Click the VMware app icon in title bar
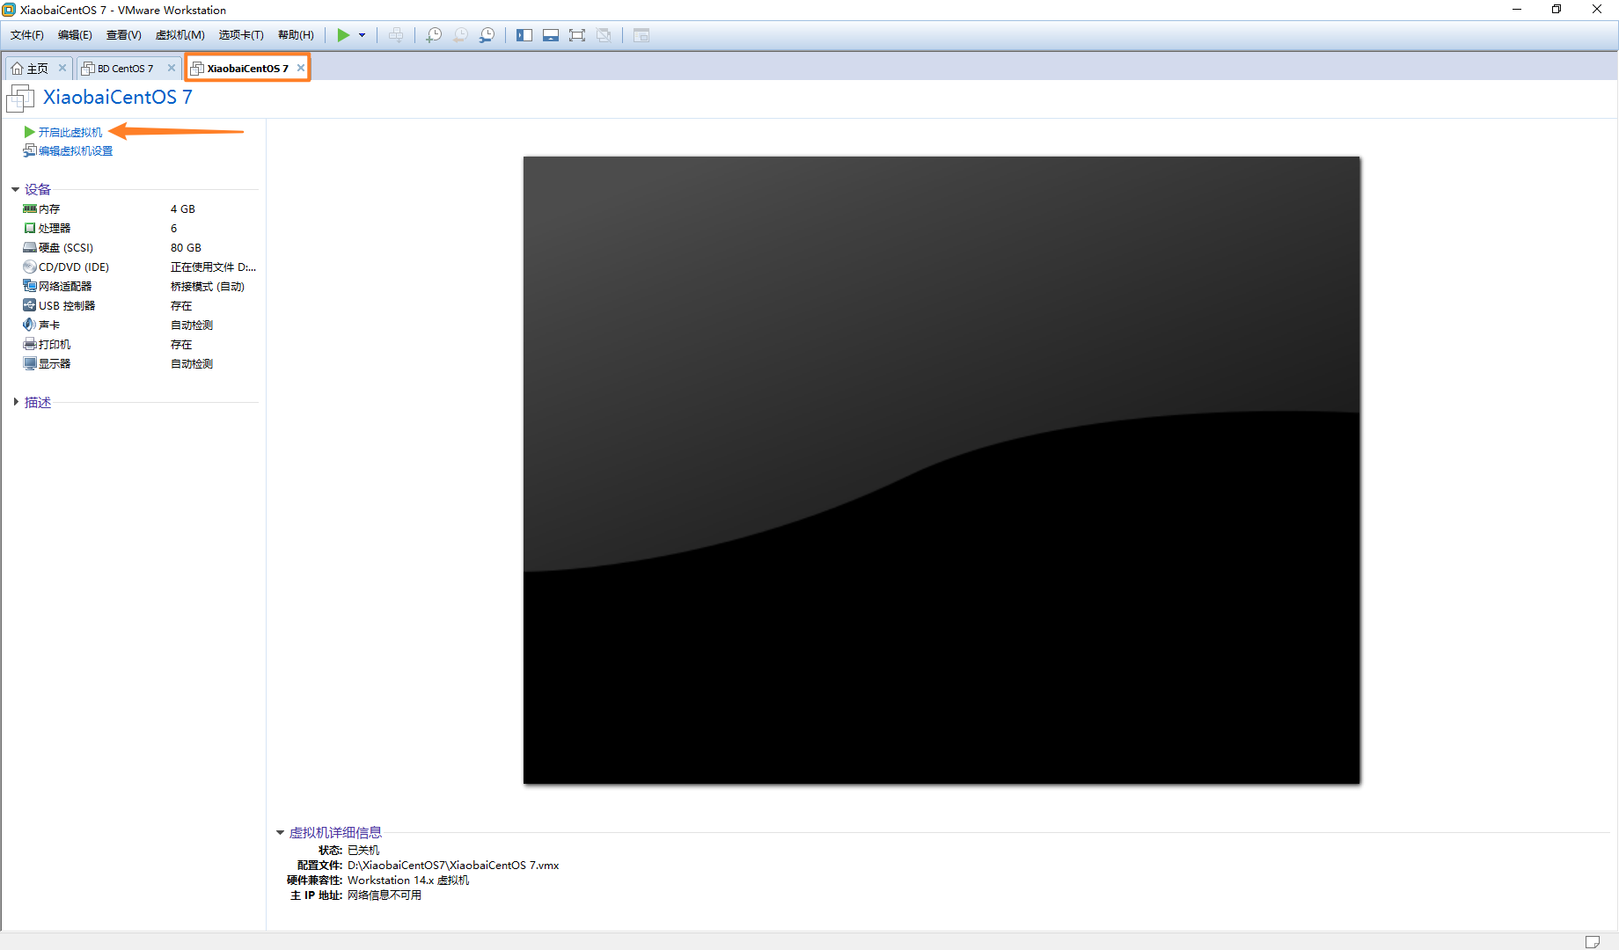1619x950 pixels. (9, 10)
